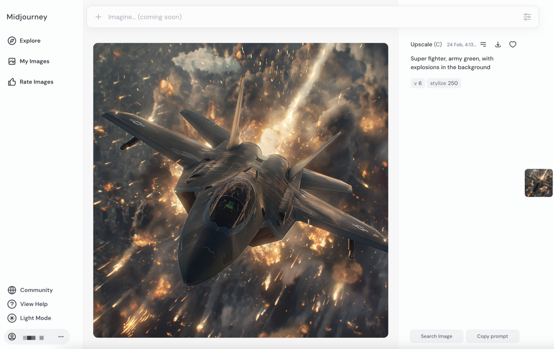Like the image with the heart icon
The height and width of the screenshot is (349, 554).
pyautogui.click(x=512, y=45)
